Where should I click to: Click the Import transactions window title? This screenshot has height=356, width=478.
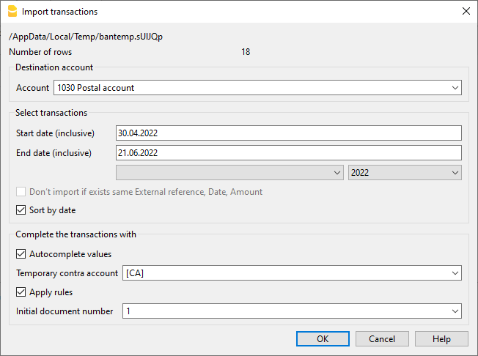[60, 12]
